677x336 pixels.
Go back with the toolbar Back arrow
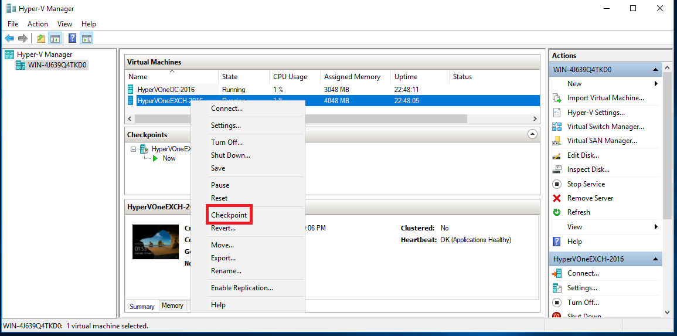tap(9, 39)
